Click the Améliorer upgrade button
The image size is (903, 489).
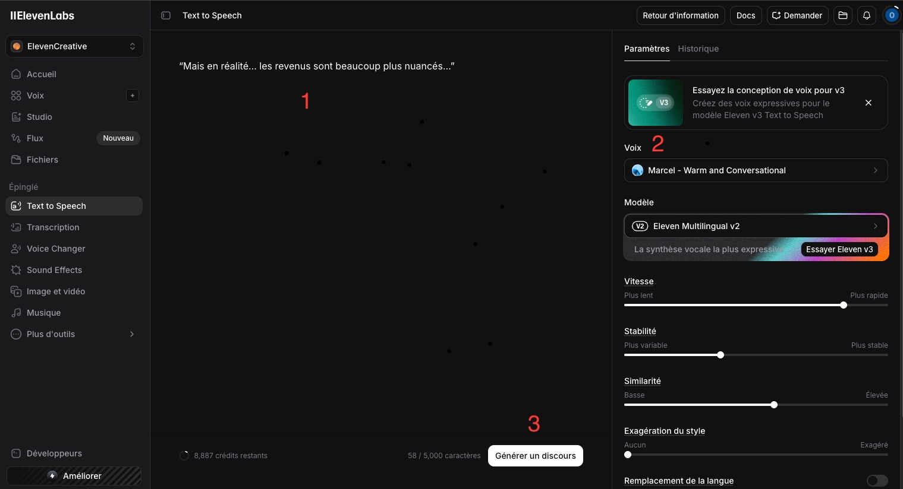pos(74,476)
